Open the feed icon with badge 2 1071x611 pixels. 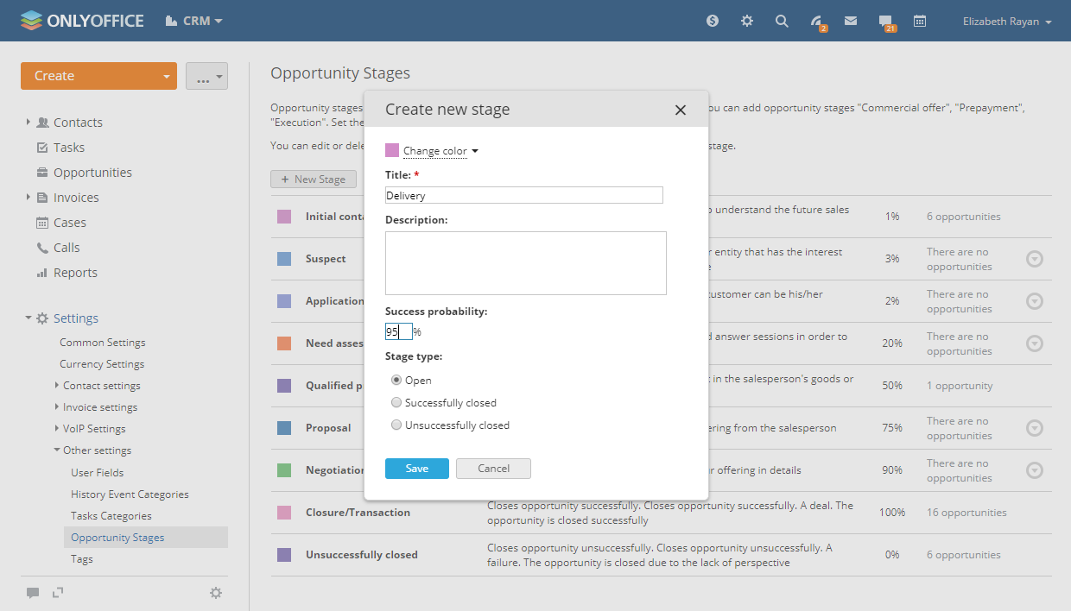click(x=816, y=22)
